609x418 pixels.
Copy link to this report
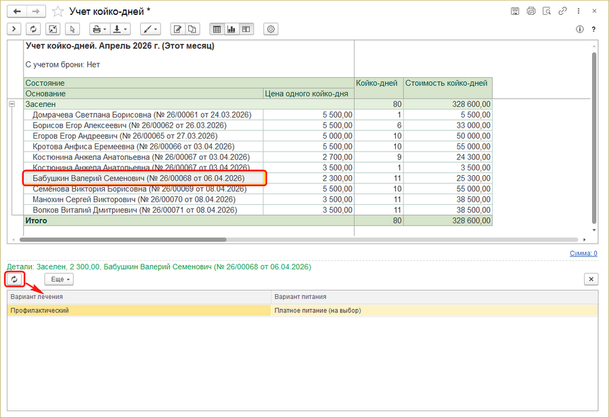[562, 11]
